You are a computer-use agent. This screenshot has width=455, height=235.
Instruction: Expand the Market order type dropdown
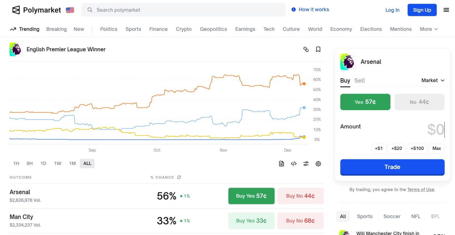433,81
